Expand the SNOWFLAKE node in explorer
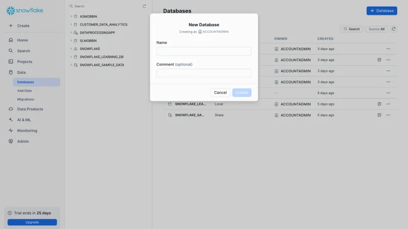 [x=71, y=48]
